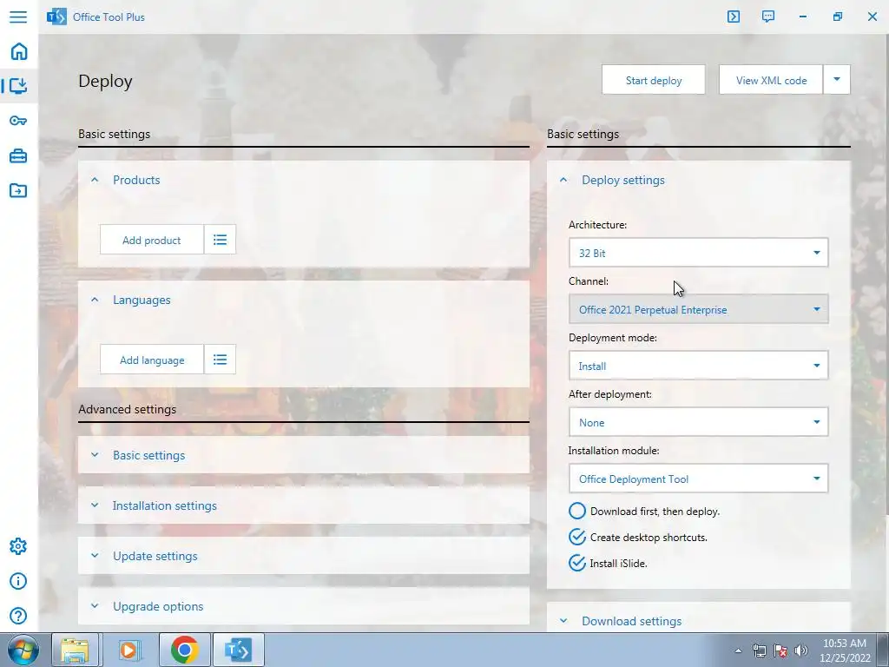Expand the Update settings section

(x=303, y=556)
